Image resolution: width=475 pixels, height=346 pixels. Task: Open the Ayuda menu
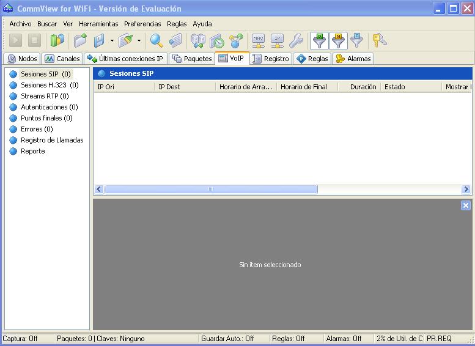[202, 24]
